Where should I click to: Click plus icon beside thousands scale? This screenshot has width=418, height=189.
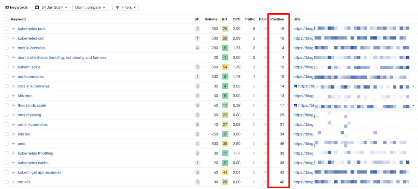[13, 105]
